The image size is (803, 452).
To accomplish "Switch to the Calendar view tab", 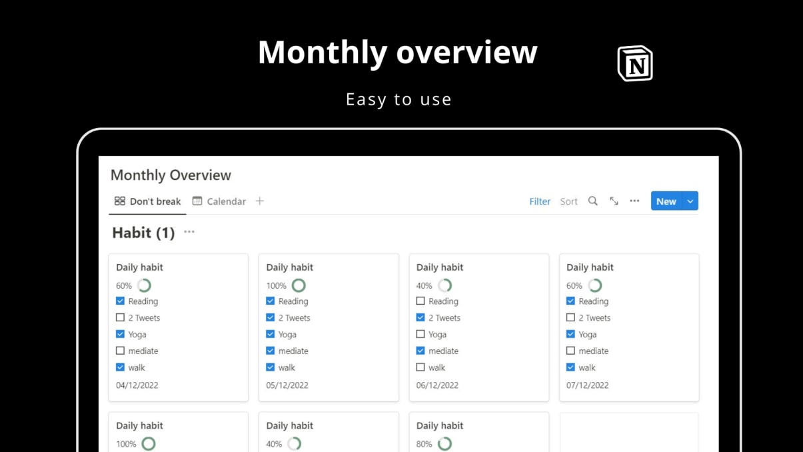I will 219,201.
